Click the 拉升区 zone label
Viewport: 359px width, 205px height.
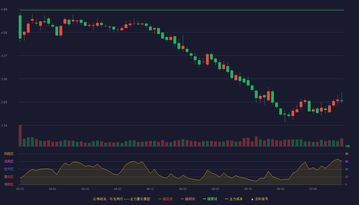click(x=9, y=169)
